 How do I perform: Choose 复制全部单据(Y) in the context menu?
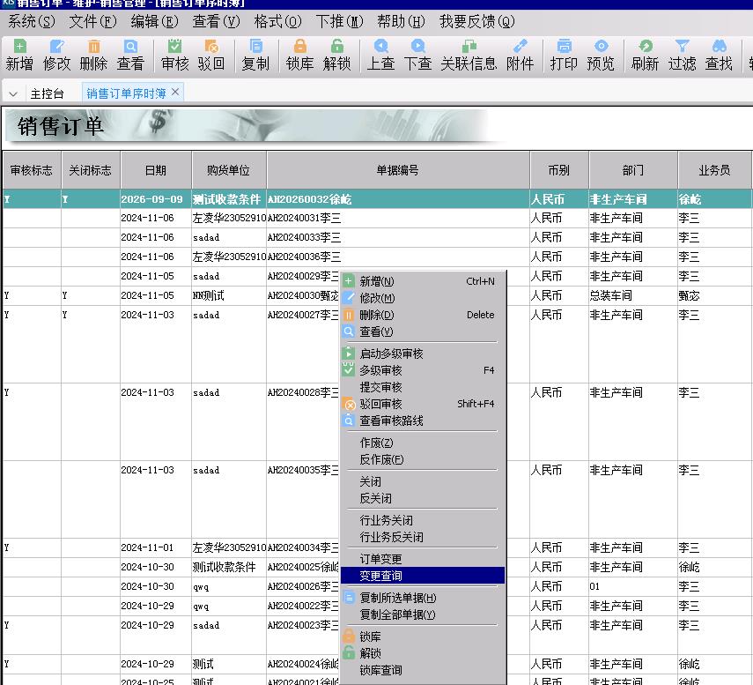click(x=423, y=614)
